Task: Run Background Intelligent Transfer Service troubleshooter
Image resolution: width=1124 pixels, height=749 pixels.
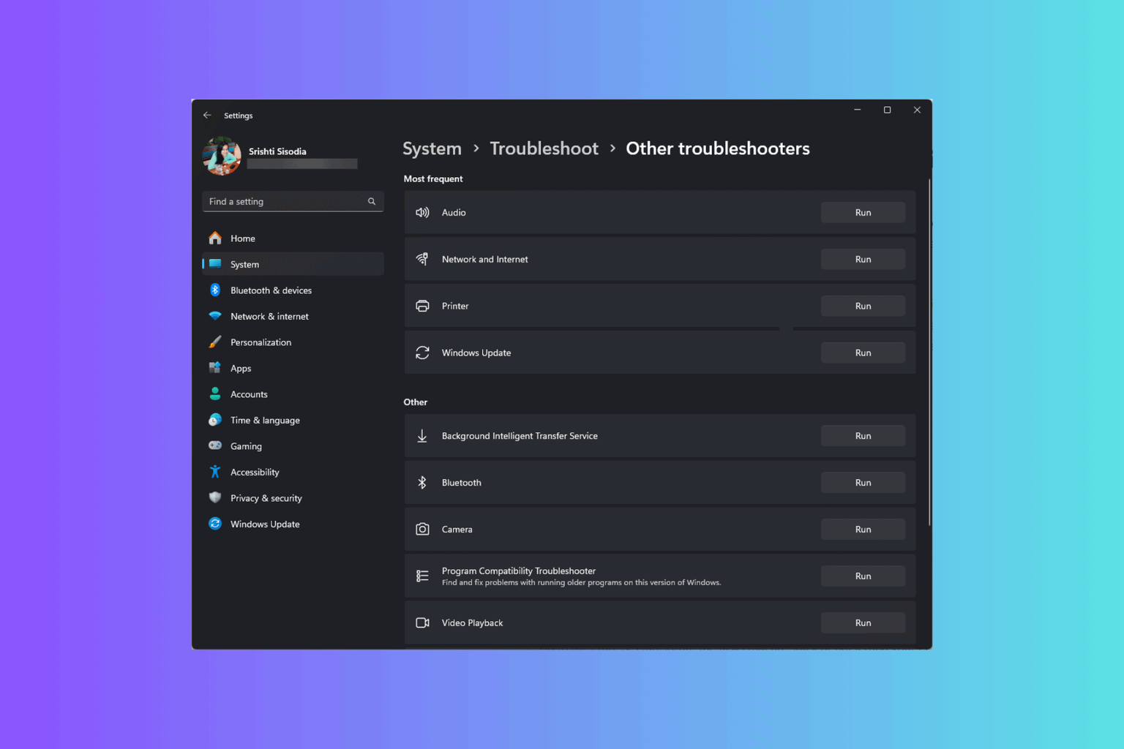Action: coord(863,436)
